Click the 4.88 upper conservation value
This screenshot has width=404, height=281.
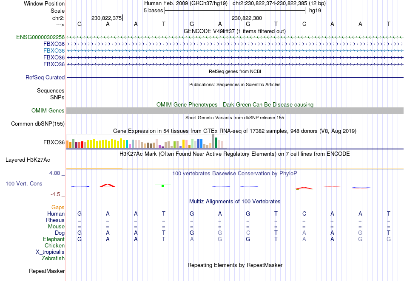(54, 173)
